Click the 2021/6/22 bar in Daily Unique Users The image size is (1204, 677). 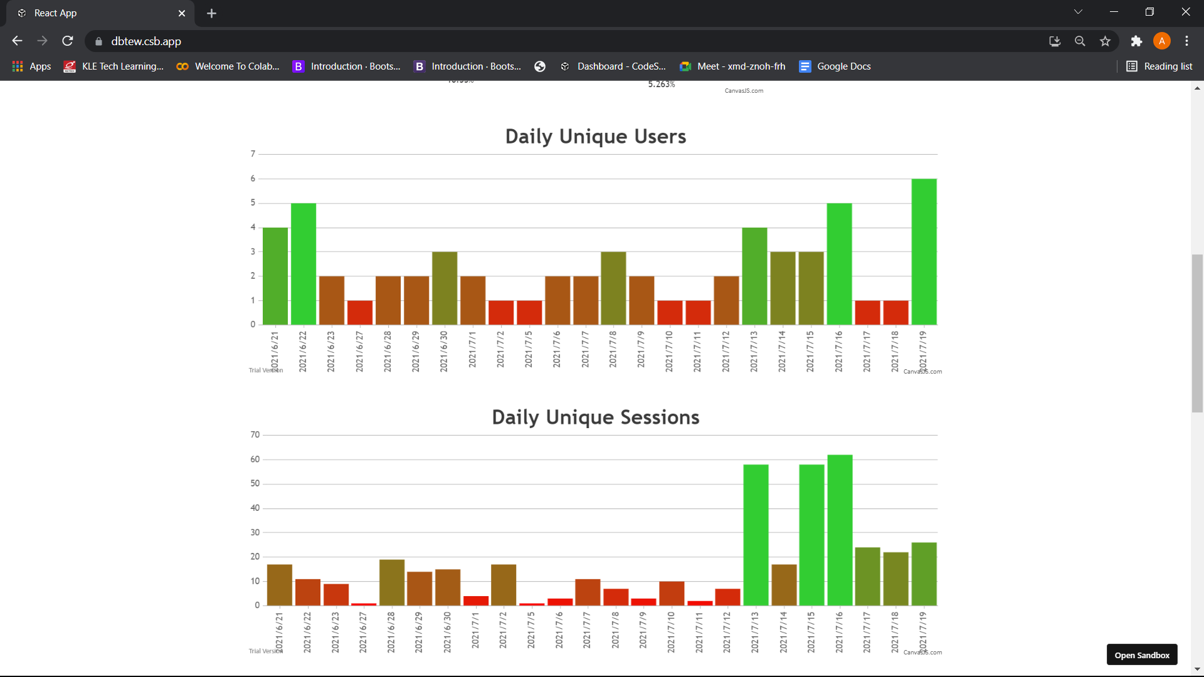304,264
